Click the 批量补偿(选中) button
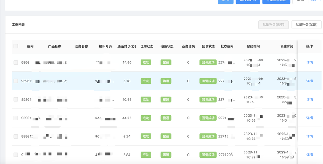Screen dimensions: 323x164 click(x=273, y=25)
